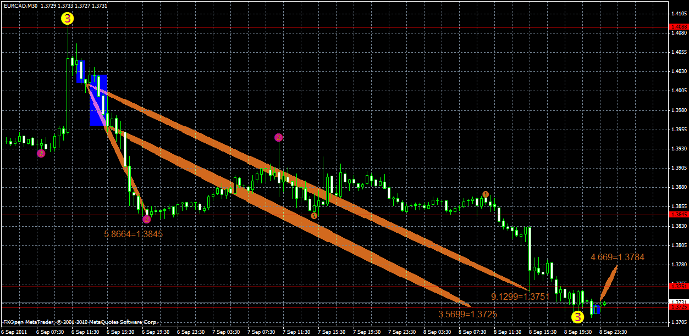Click the magenta circled 2 at the 6 Sep 19:30 low
Screen dimensions: 689x336
pyautogui.click(x=146, y=219)
